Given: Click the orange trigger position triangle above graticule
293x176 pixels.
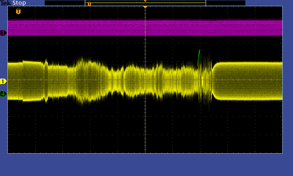Looking at the screenshot, I should click(x=145, y=7).
